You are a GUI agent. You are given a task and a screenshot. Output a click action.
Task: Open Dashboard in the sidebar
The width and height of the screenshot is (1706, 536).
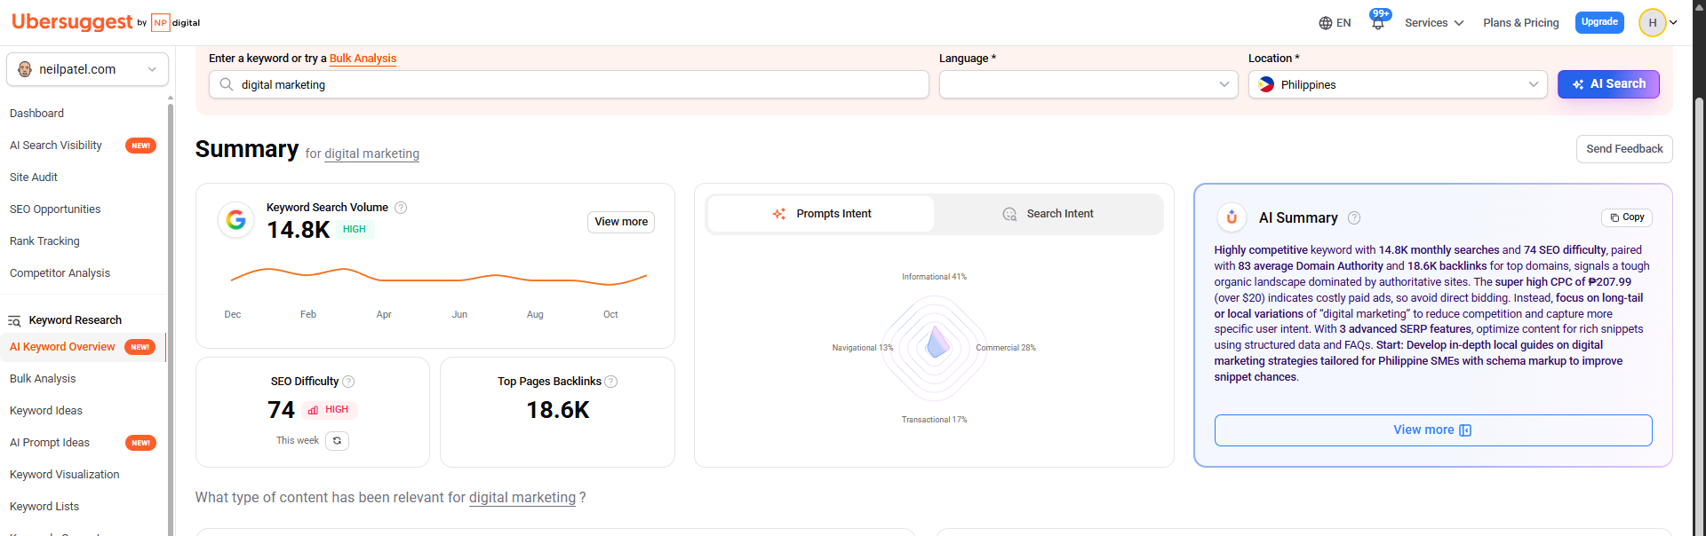pyautogui.click(x=36, y=114)
